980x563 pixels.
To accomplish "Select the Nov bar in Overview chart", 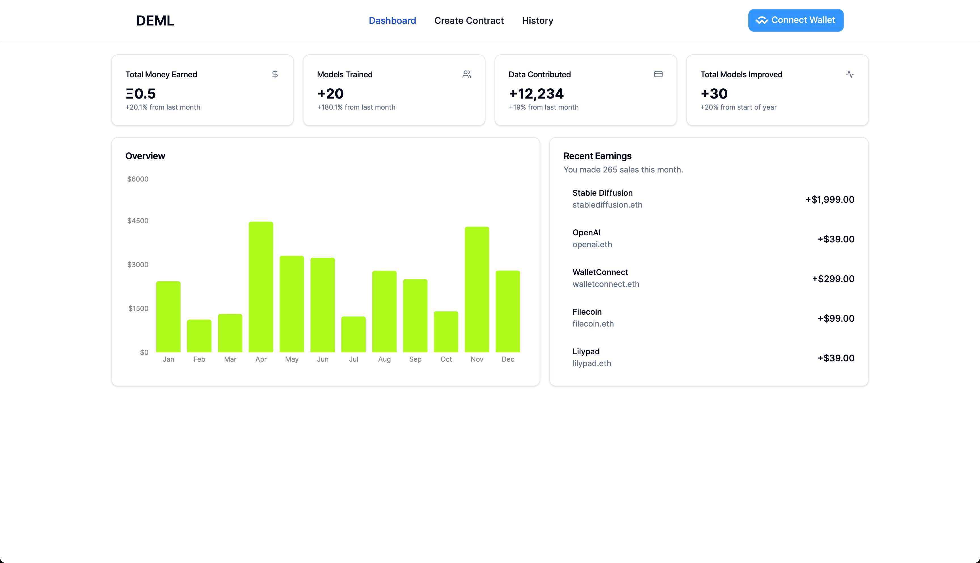I will click(477, 289).
